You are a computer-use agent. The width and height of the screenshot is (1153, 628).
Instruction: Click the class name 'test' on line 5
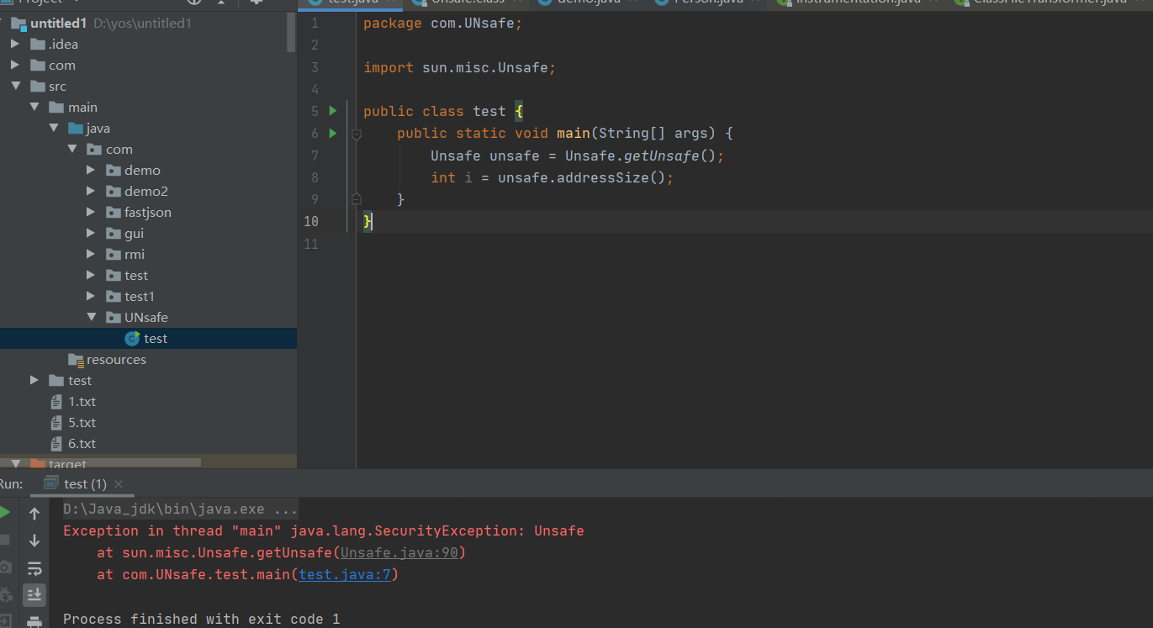[489, 111]
